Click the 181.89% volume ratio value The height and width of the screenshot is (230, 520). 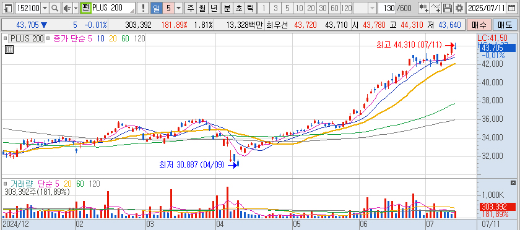[x=174, y=25]
